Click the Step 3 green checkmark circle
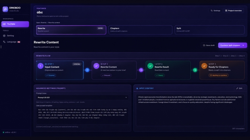The width and height of the screenshot is (250, 140). (x=150, y=66)
